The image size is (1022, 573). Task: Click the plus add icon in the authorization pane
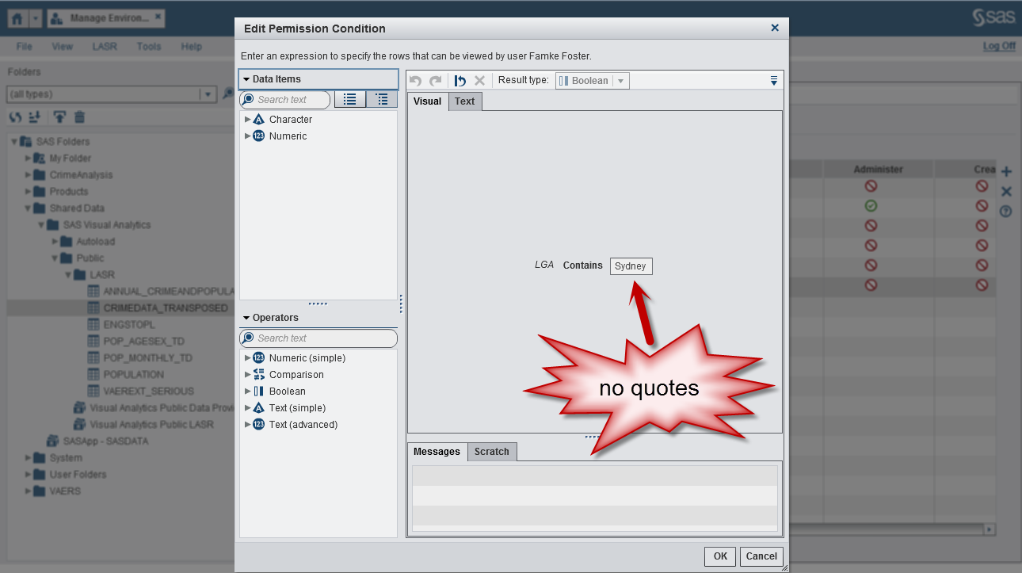(1006, 171)
